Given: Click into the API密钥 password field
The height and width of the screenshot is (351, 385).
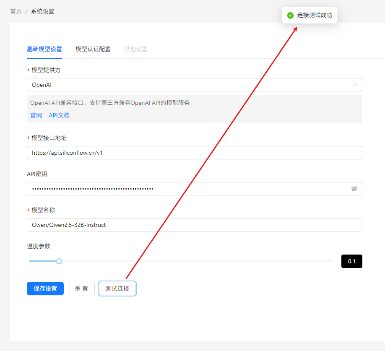Looking at the screenshot, I should coord(189,189).
